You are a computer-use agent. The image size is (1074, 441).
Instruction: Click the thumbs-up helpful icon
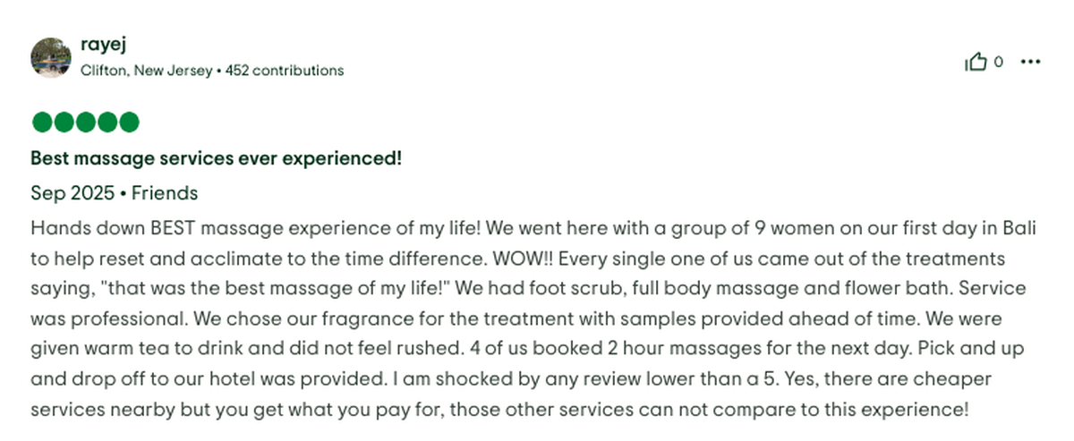coord(976,62)
